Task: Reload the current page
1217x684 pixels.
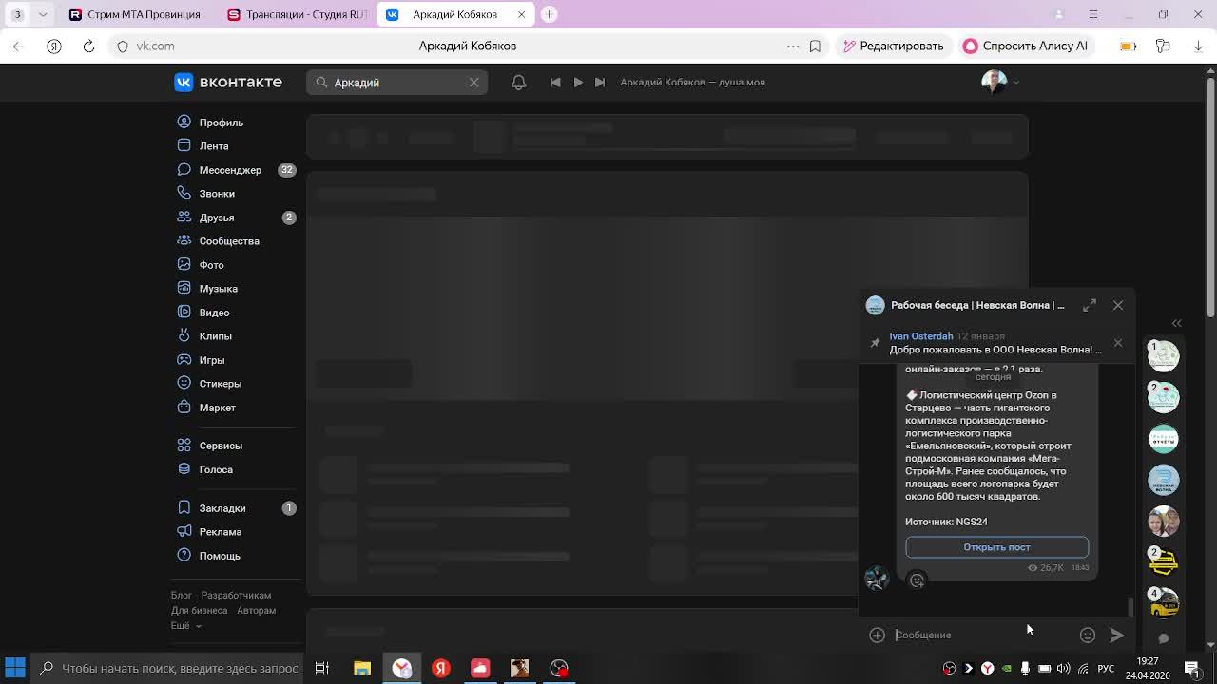Action: (88, 46)
